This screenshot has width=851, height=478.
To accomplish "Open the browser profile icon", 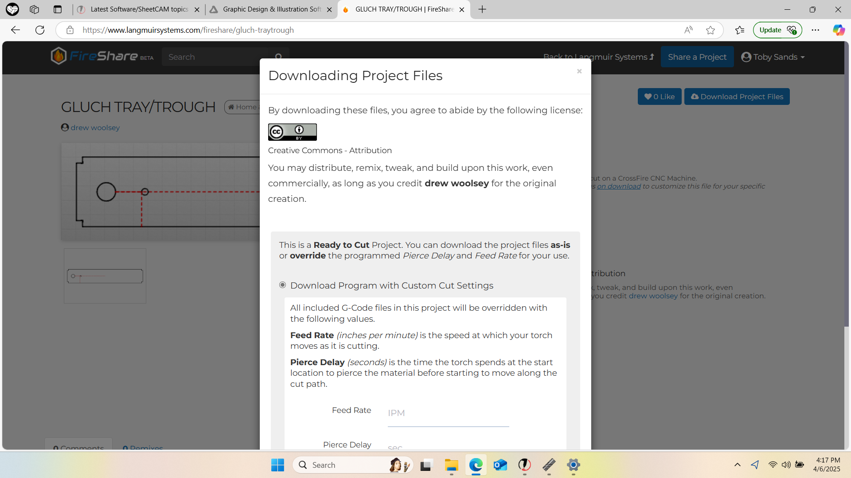I will click(12, 9).
